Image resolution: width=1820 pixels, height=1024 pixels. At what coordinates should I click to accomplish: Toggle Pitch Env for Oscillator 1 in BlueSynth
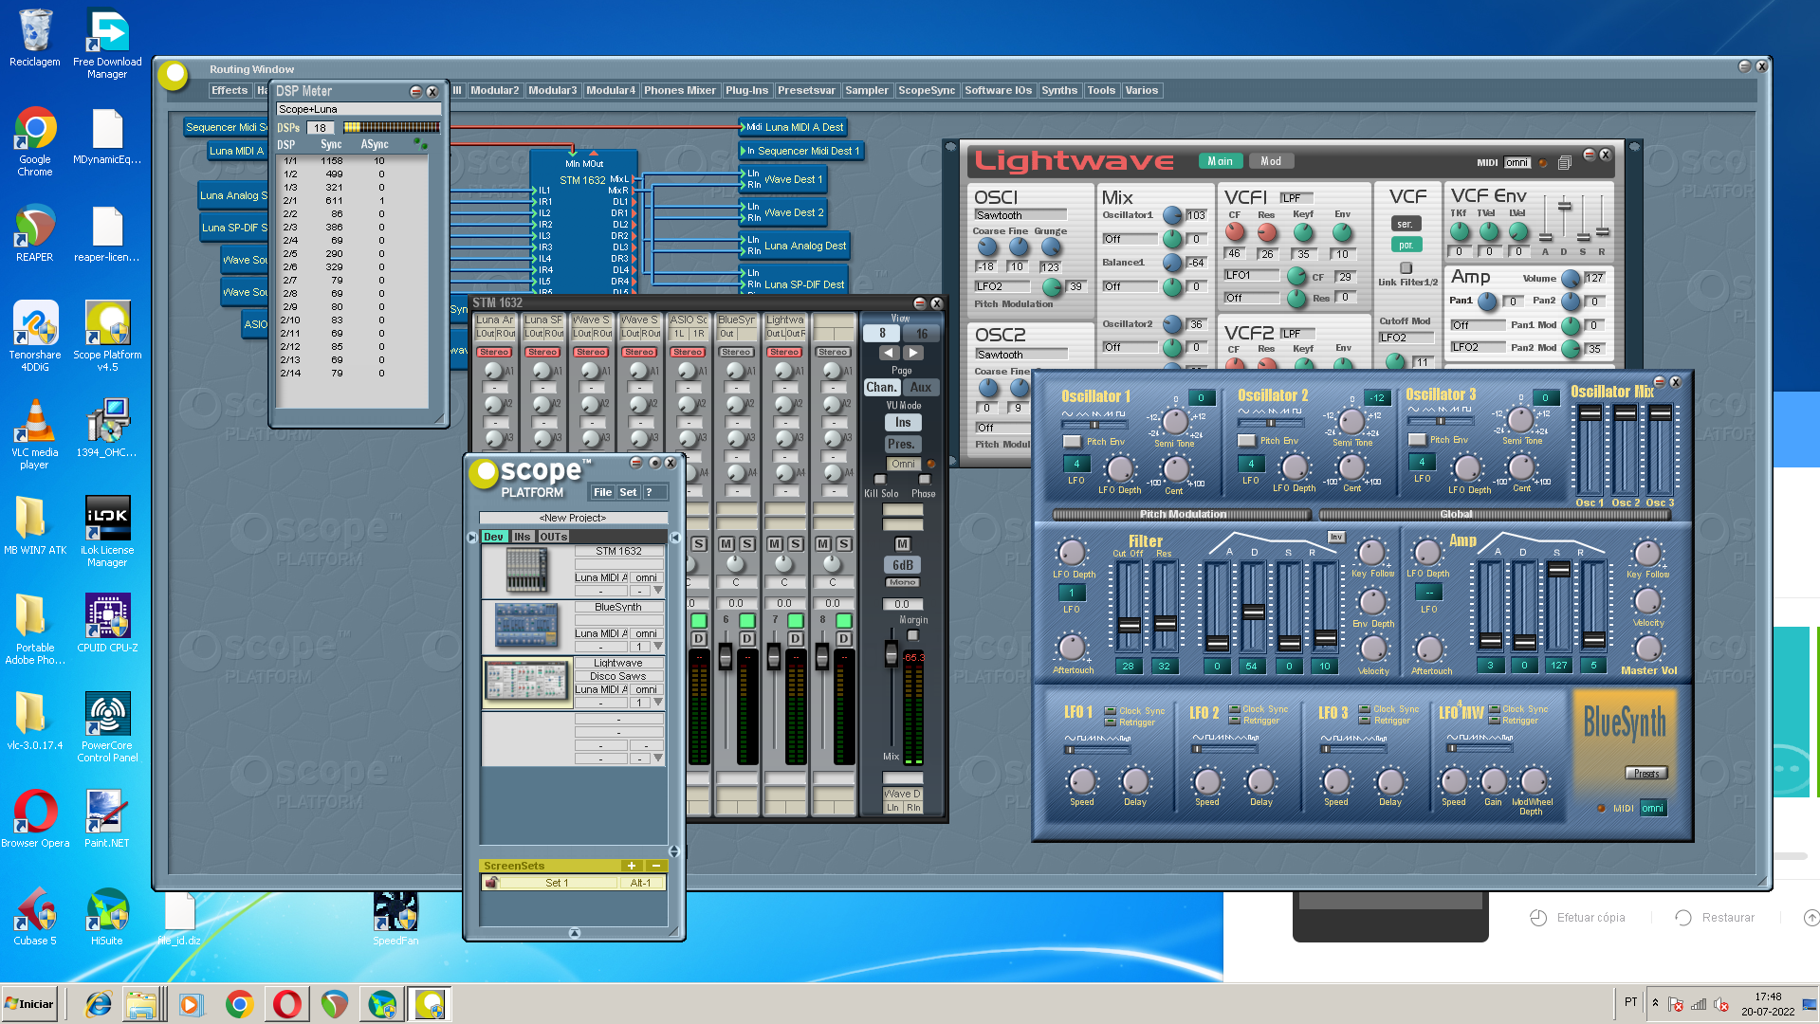[1072, 442]
